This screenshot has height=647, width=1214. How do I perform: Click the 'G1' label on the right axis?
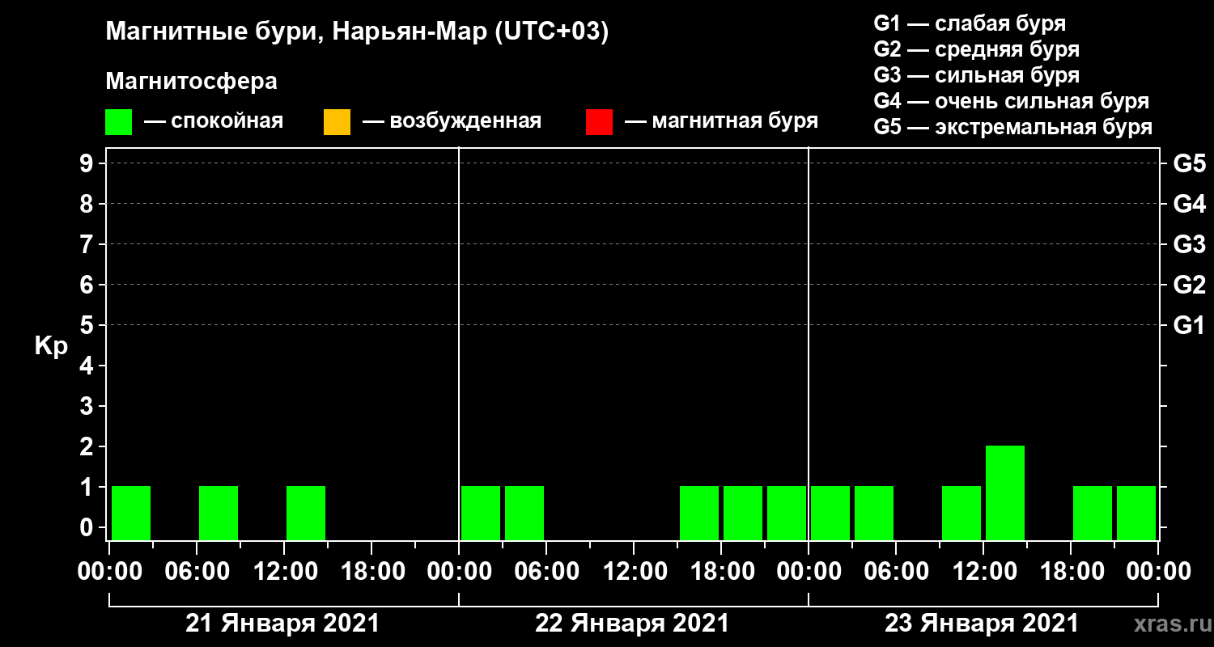coord(1189,325)
